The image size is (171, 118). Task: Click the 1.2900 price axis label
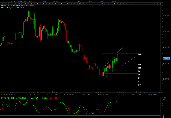tap(166, 63)
